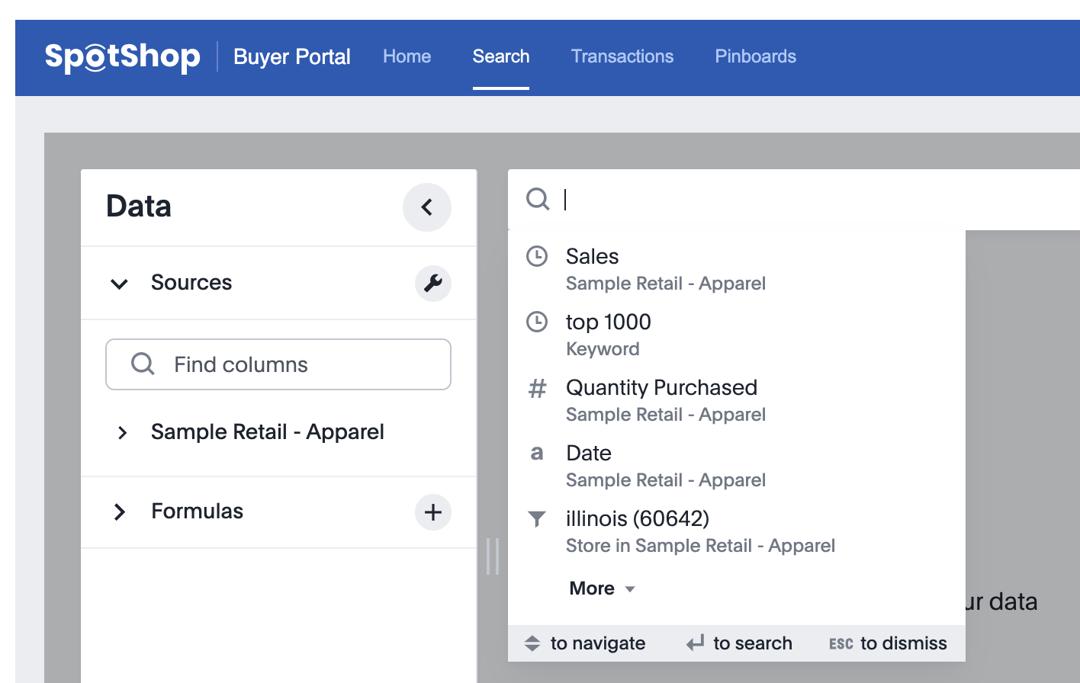Expand the Formulas section
Image resolution: width=1080 pixels, height=683 pixels.
click(120, 512)
